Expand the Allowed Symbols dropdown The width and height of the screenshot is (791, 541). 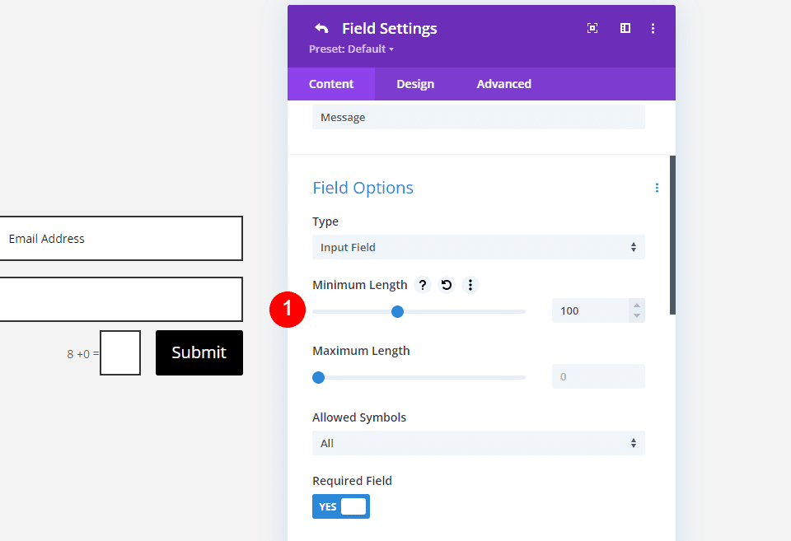pyautogui.click(x=478, y=443)
